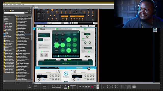Click the browser Search button
The image size is (163, 91).
pyautogui.click(x=27, y=13)
